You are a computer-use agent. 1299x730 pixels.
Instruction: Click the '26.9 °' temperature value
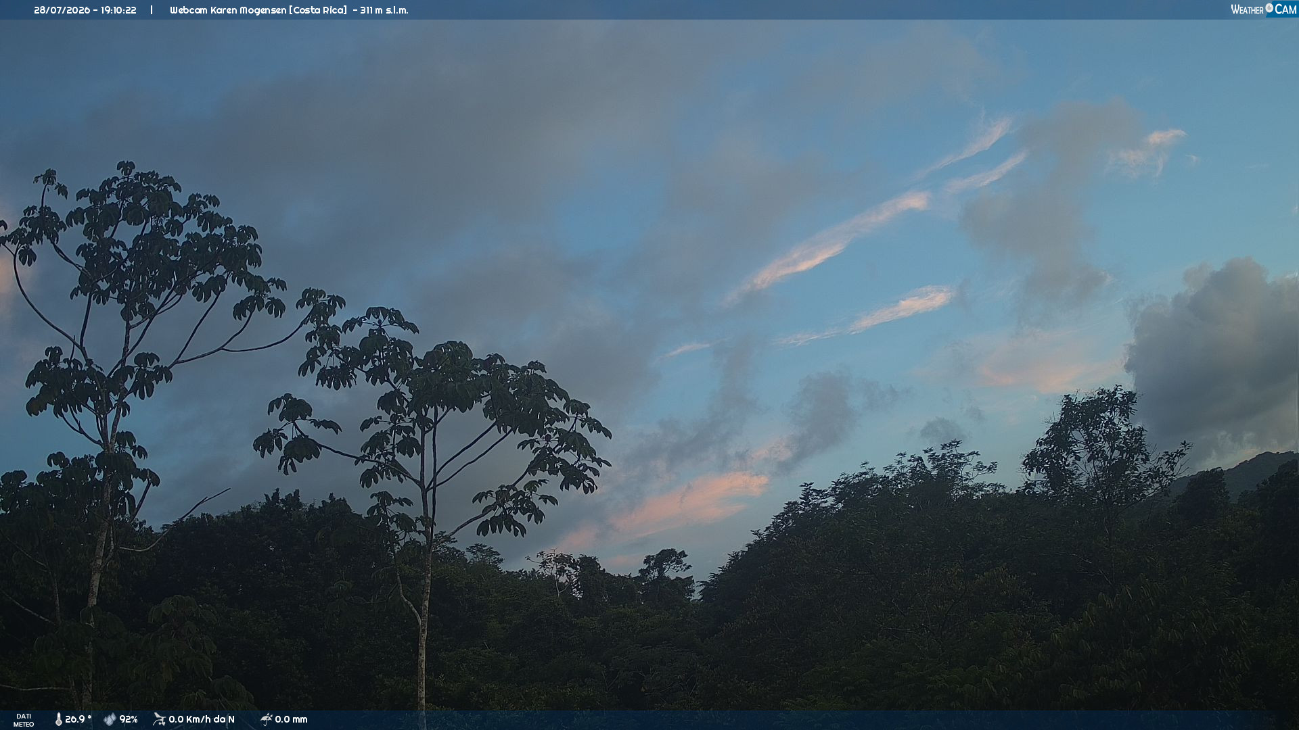tap(78, 719)
